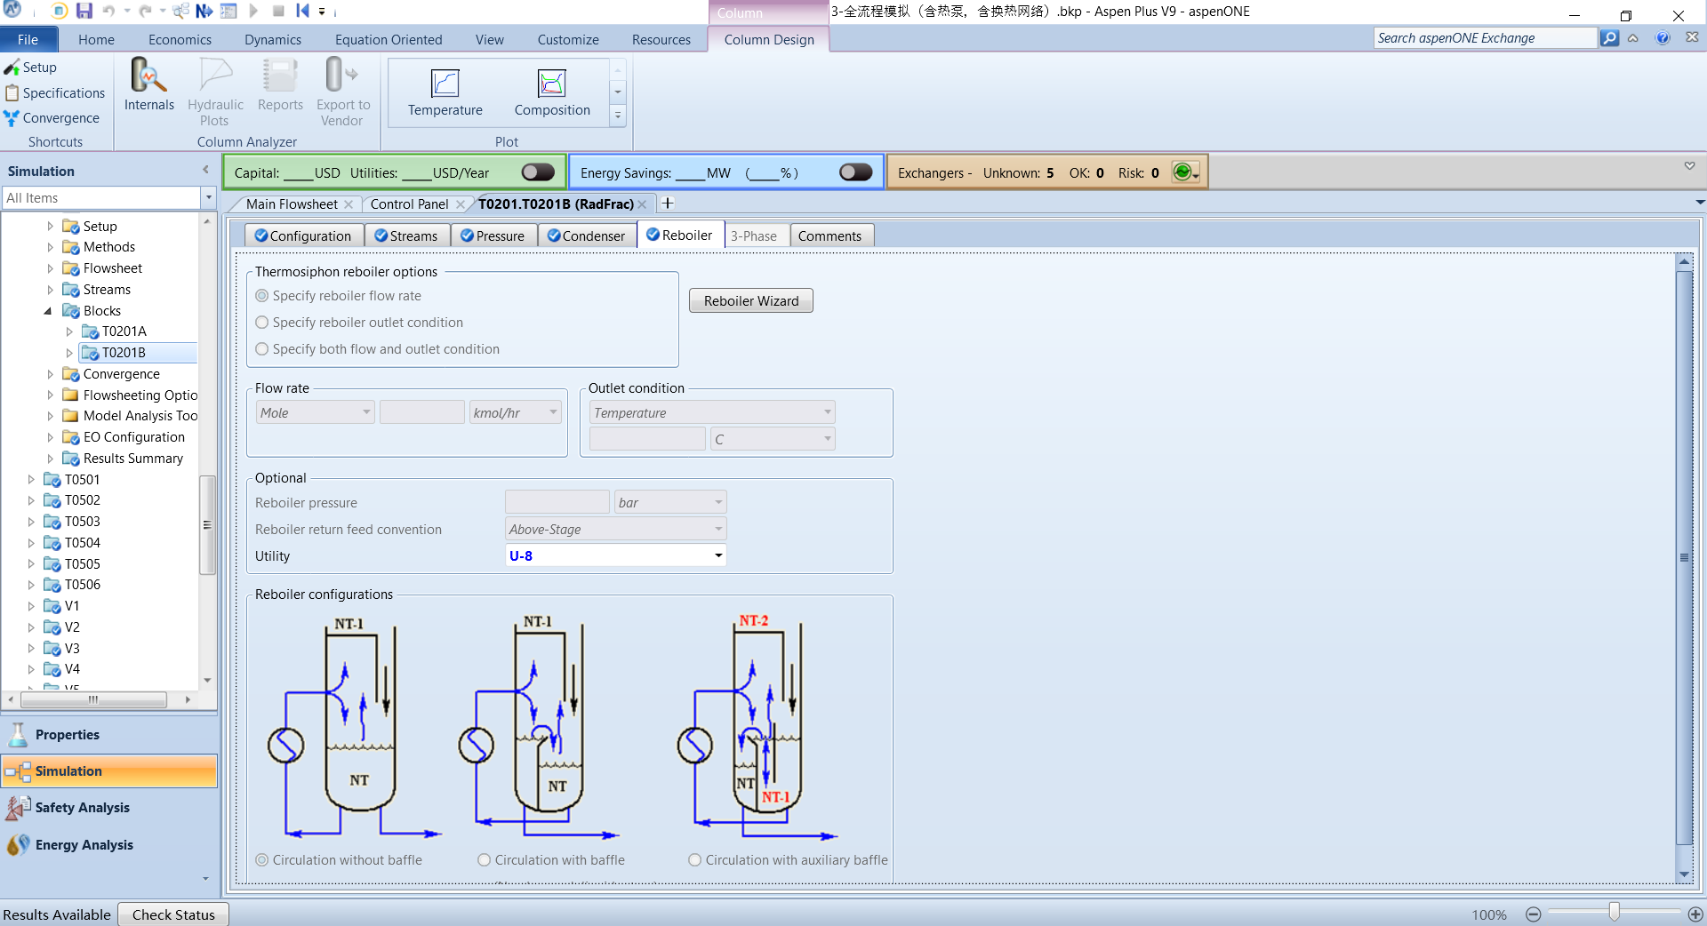Click the Undo arrow icon

pos(109,11)
